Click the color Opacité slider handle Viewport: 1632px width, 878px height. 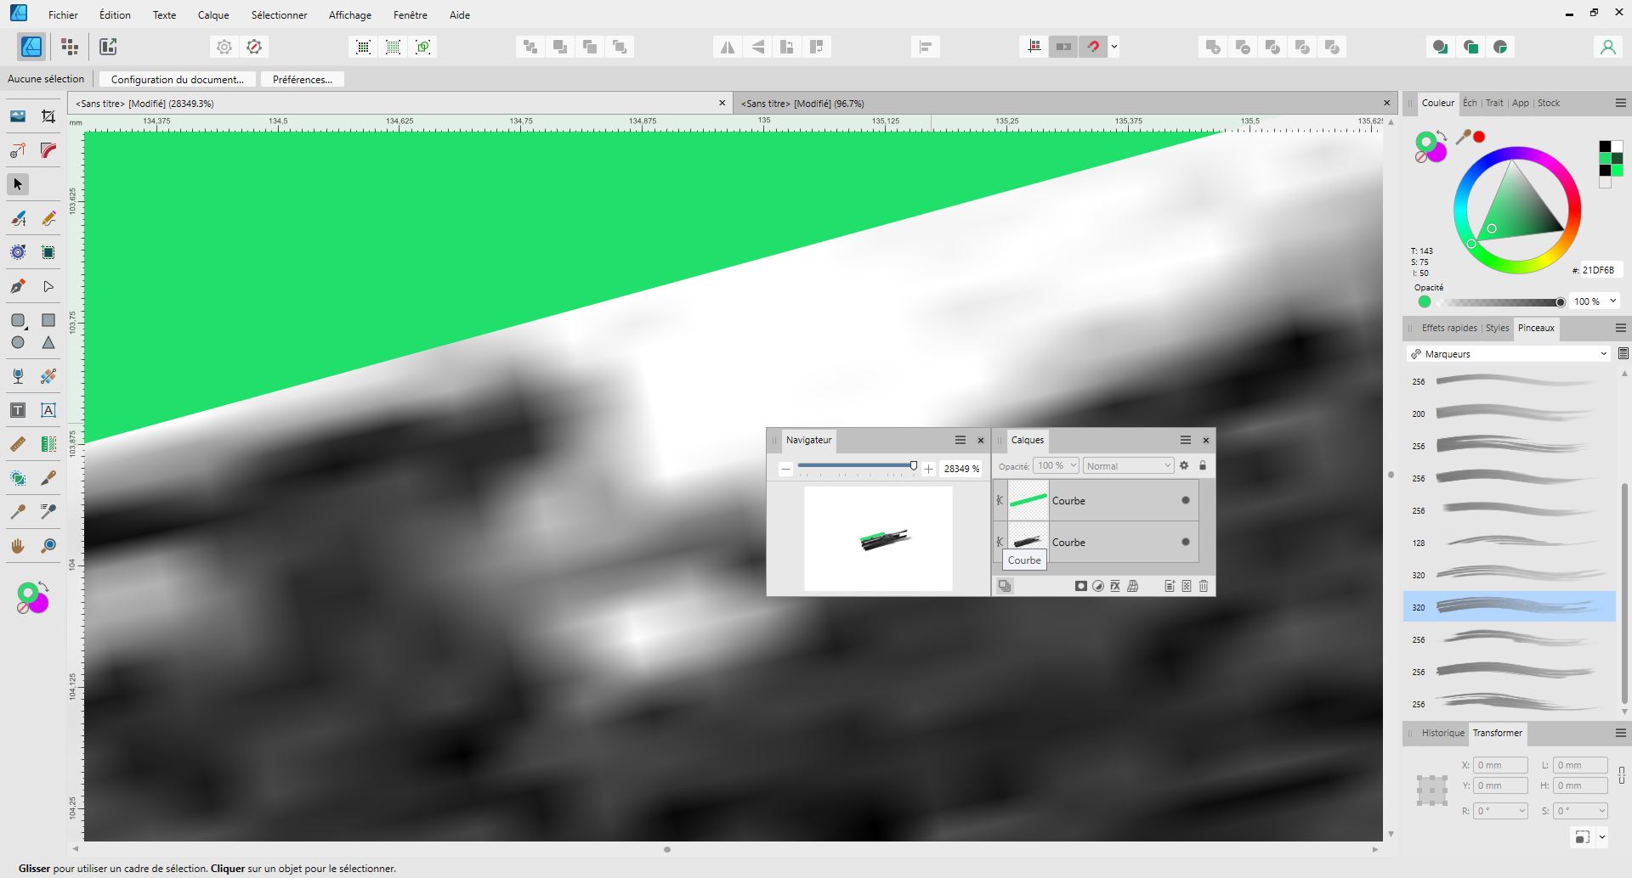tap(1560, 301)
